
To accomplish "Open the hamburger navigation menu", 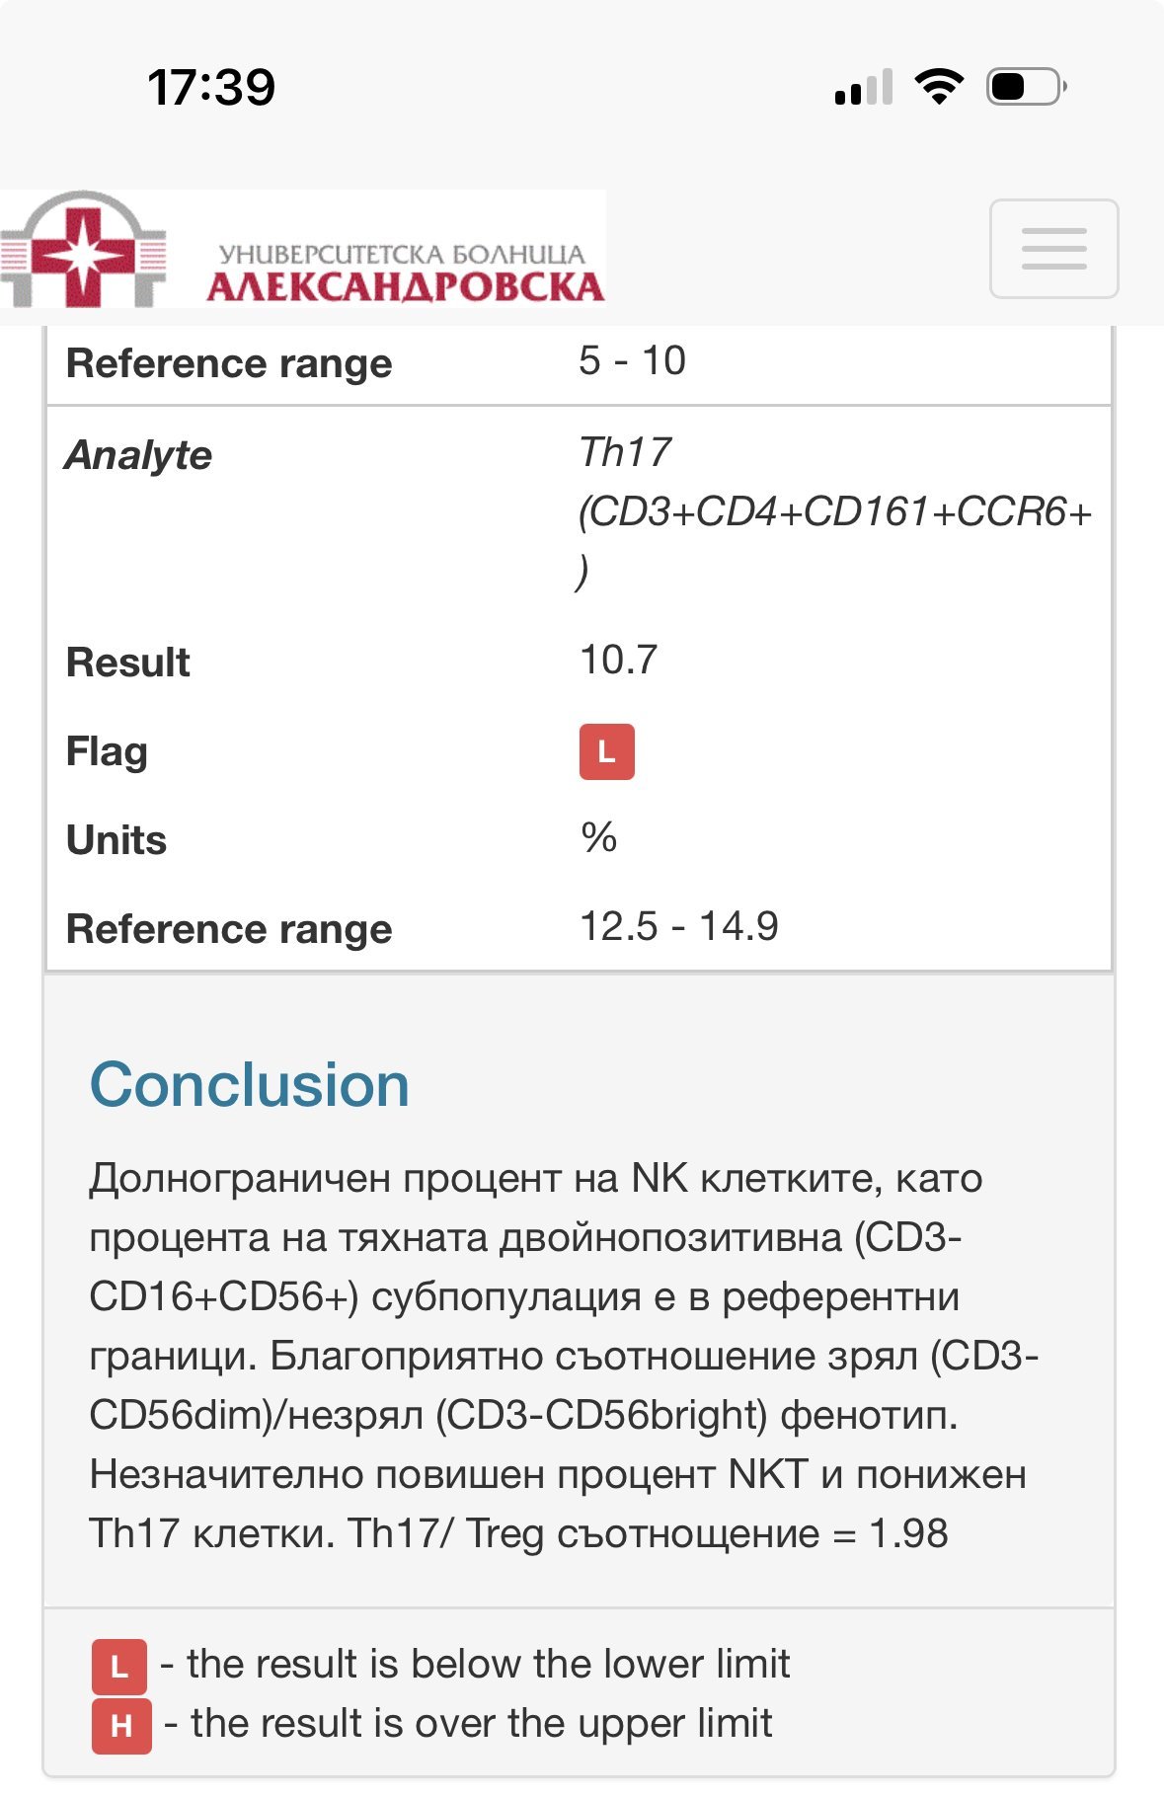I will (x=1053, y=249).
